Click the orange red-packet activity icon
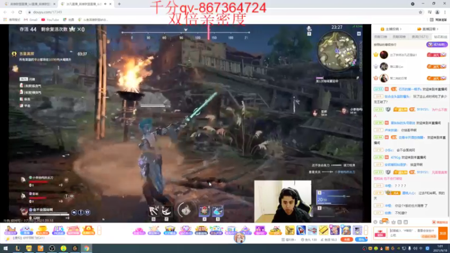Viewport: 450px width, 253px height. point(88,231)
